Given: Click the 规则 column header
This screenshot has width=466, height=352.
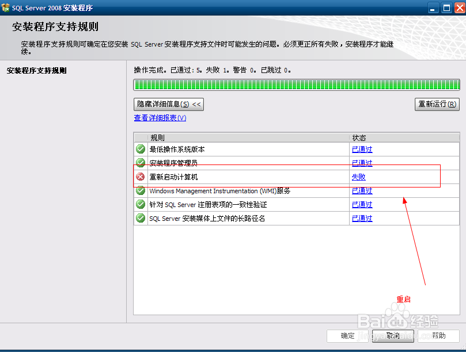Looking at the screenshot, I should pyautogui.click(x=248, y=137).
